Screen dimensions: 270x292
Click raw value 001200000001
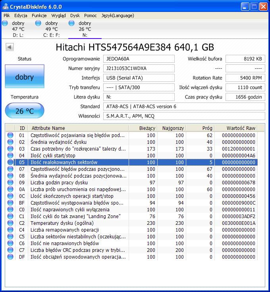pyautogui.click(x=239, y=149)
